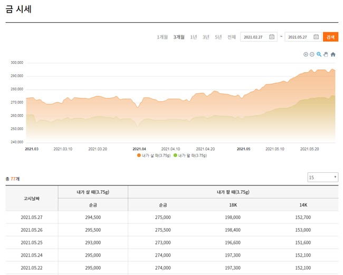Click the 294,500 buy price cell
Image resolution: width=343 pixels, height=275 pixels.
click(x=93, y=218)
